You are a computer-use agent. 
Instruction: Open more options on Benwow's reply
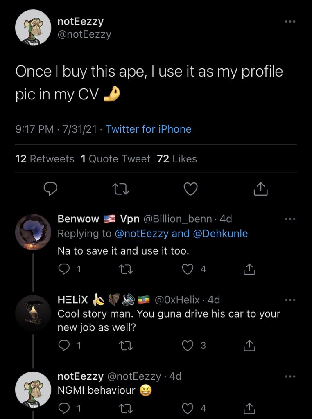point(290,219)
